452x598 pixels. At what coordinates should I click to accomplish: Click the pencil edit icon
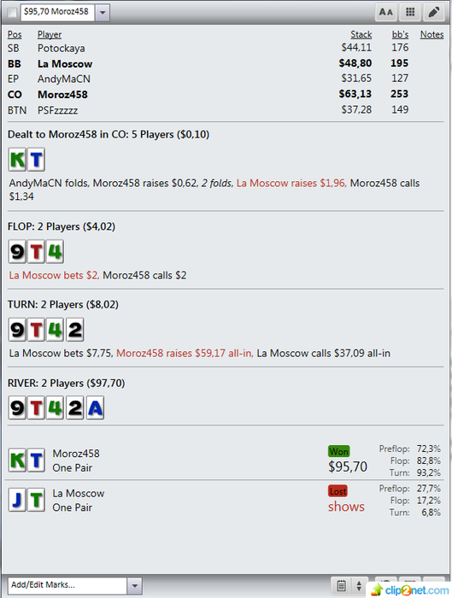tap(434, 12)
